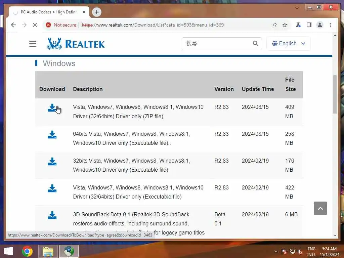
Task: Show hidden system tray icons
Action: tap(276, 252)
